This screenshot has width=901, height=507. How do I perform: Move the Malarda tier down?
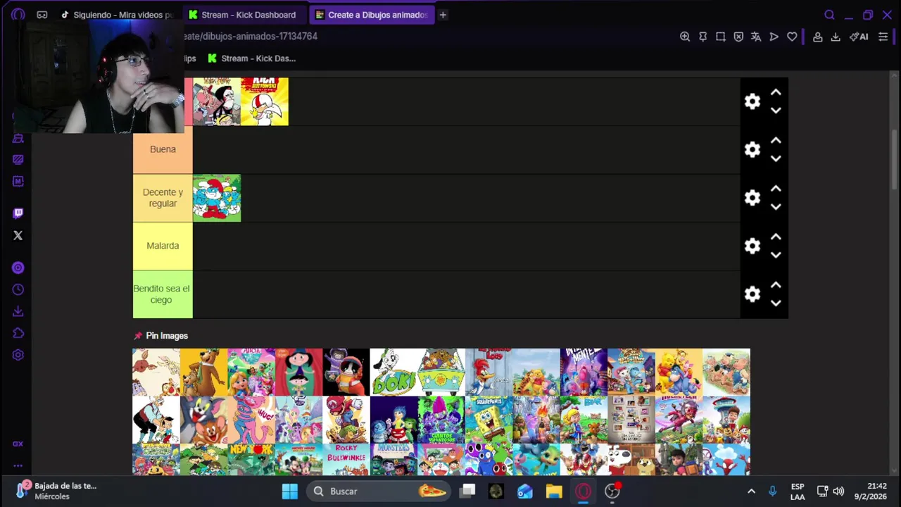click(776, 255)
